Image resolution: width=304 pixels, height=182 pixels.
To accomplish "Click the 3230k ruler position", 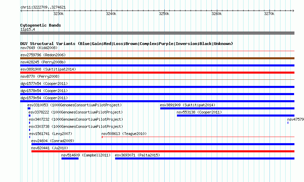I will (58, 14).
